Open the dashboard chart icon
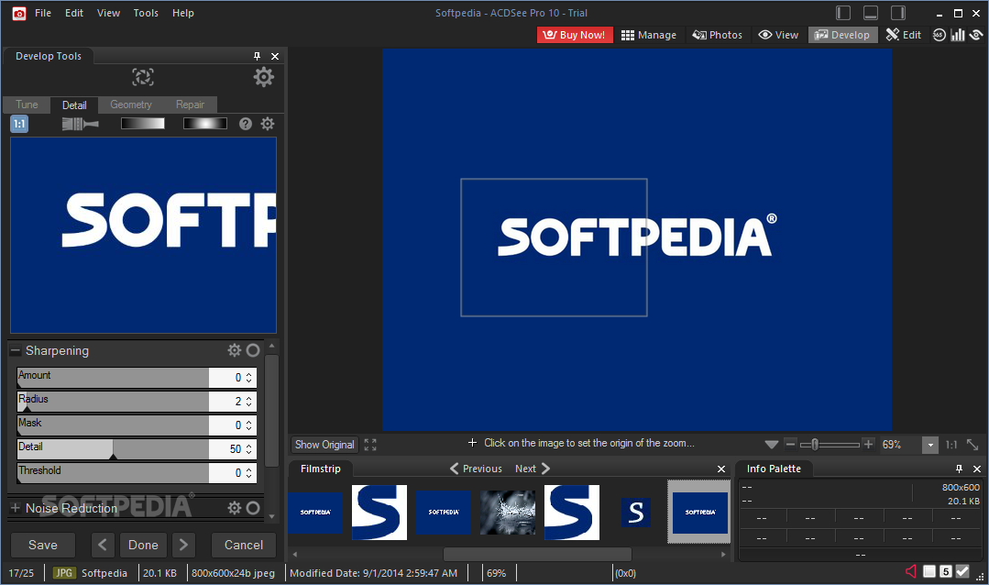The height and width of the screenshot is (585, 989). tap(958, 35)
